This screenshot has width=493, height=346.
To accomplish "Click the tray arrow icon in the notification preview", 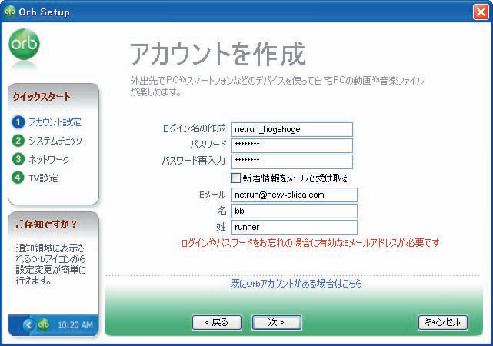I will (28, 324).
